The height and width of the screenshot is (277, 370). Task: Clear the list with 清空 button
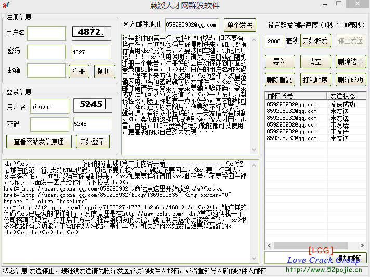tap(315, 61)
